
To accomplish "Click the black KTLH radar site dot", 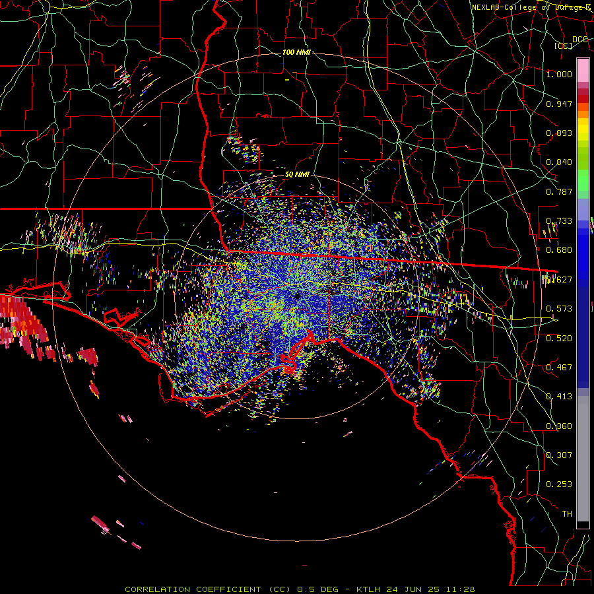I will [297, 296].
